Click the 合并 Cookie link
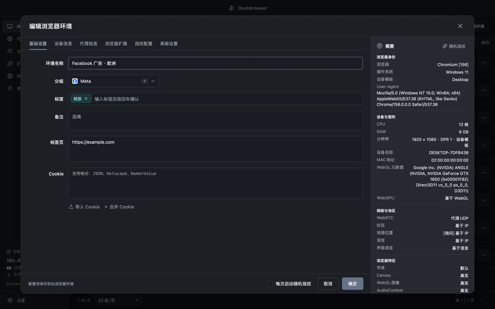This screenshot has height=309, width=495. pos(119,207)
